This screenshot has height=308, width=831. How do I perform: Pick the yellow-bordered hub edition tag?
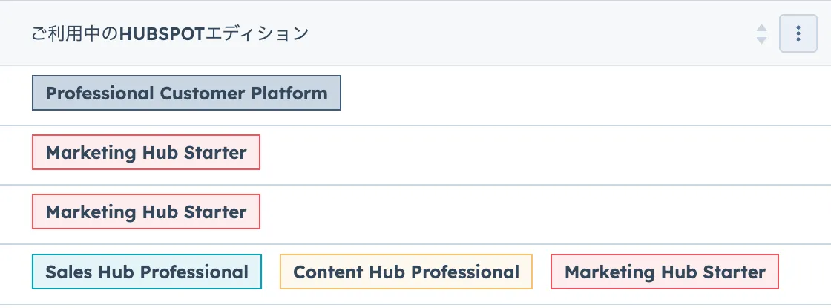click(x=406, y=272)
